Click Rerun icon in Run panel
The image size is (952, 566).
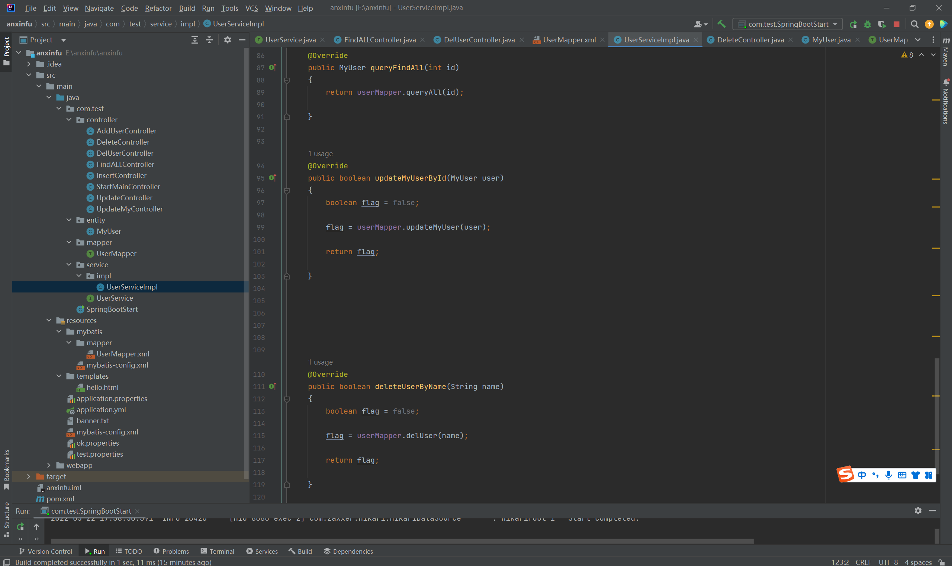20,527
